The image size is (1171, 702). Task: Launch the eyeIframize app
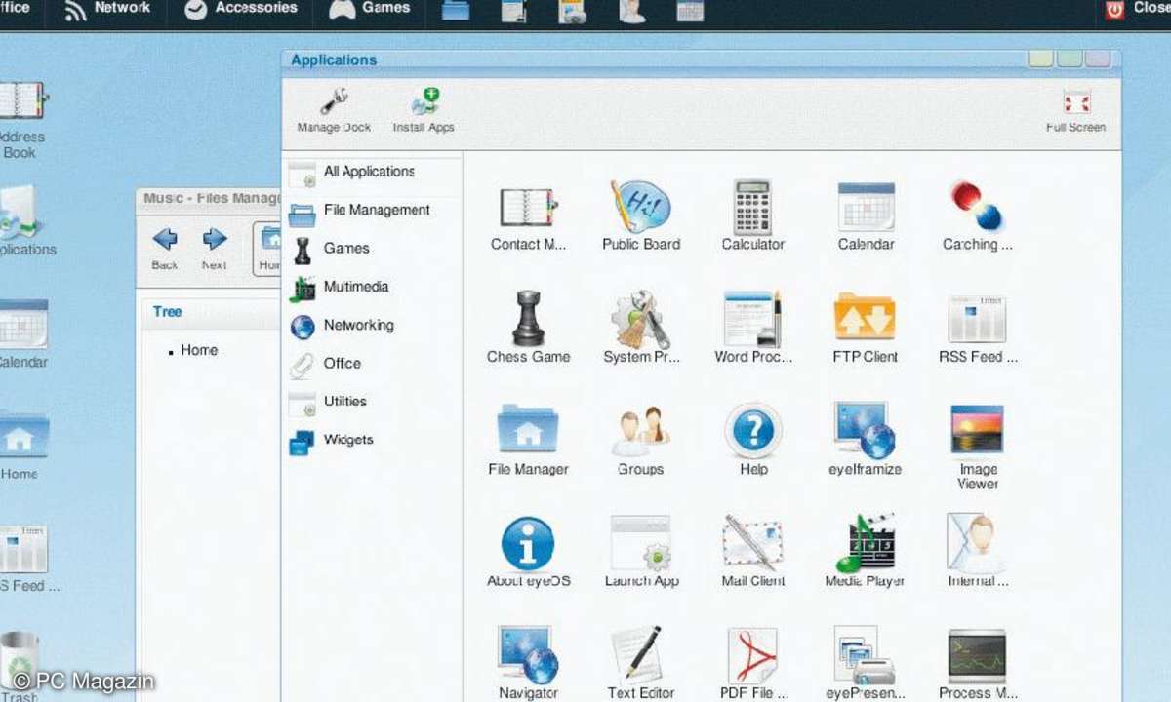pyautogui.click(x=865, y=430)
